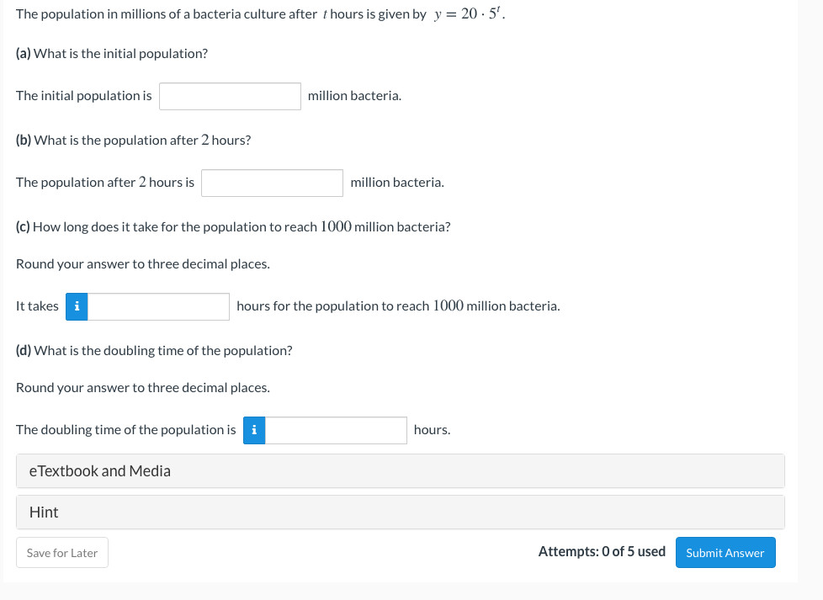823x600 pixels.
Task: Activate the doubling time answer field
Action: point(336,431)
